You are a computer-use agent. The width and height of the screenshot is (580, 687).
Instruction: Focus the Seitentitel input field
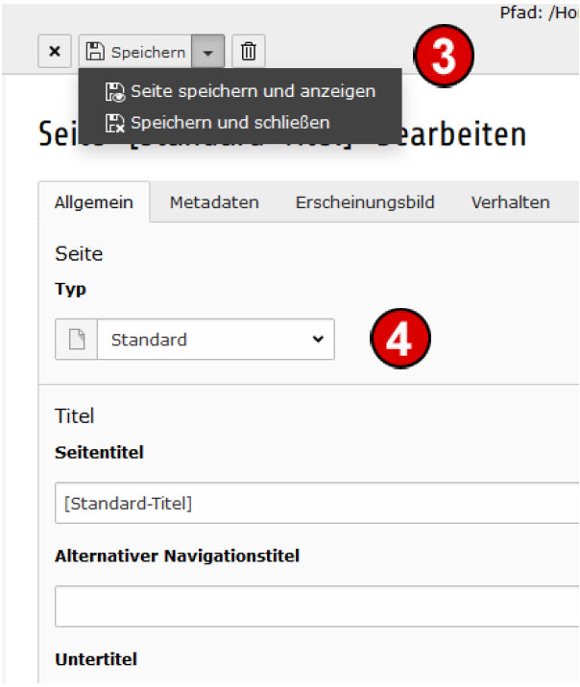click(317, 503)
